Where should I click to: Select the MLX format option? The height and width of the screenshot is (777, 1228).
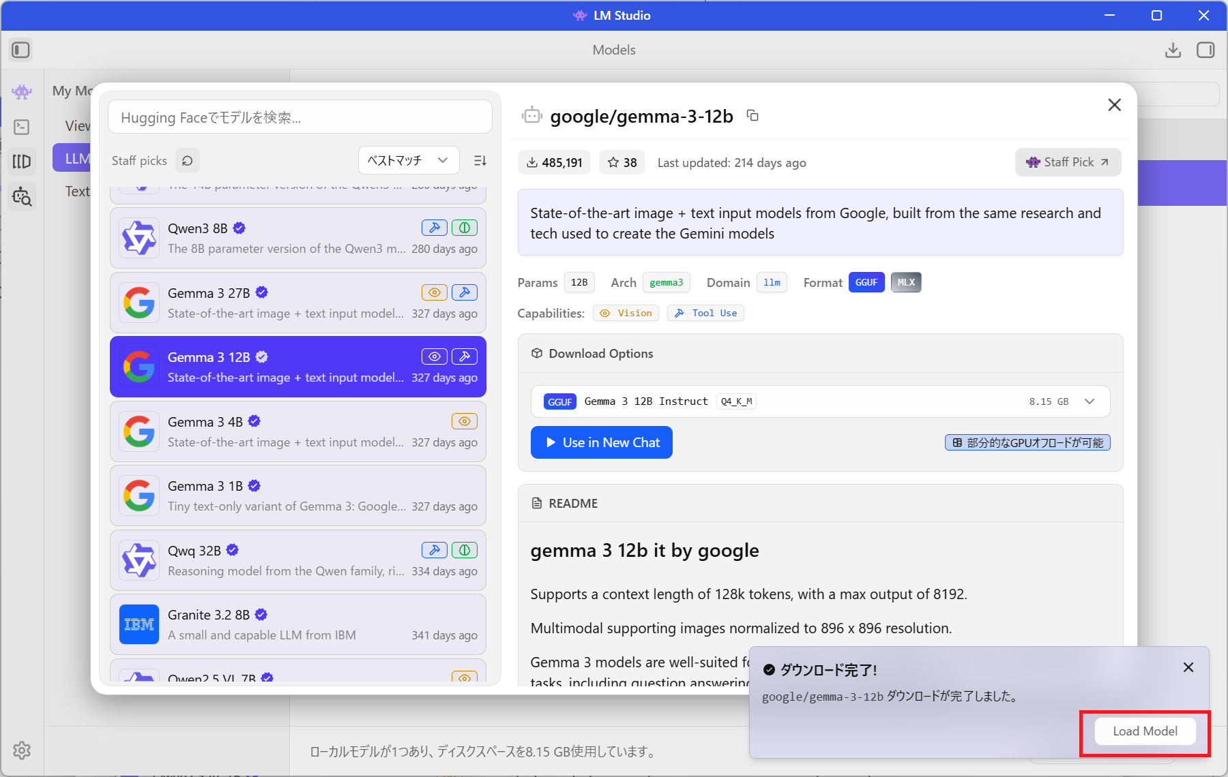905,282
